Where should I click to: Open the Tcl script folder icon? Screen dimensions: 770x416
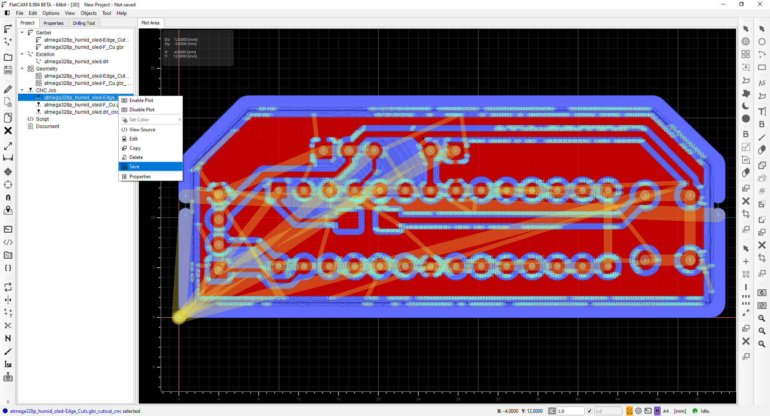coord(8,255)
